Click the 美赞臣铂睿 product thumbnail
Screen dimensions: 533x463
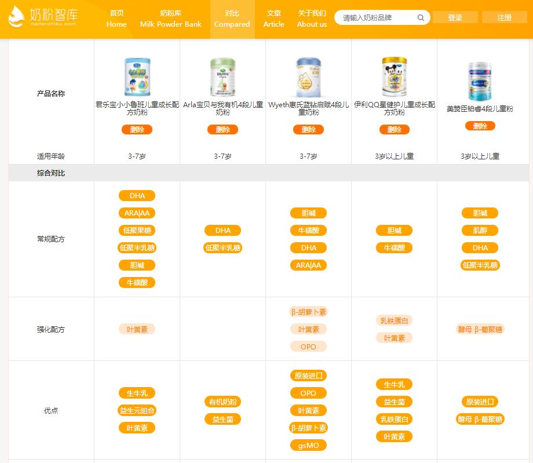(x=480, y=82)
